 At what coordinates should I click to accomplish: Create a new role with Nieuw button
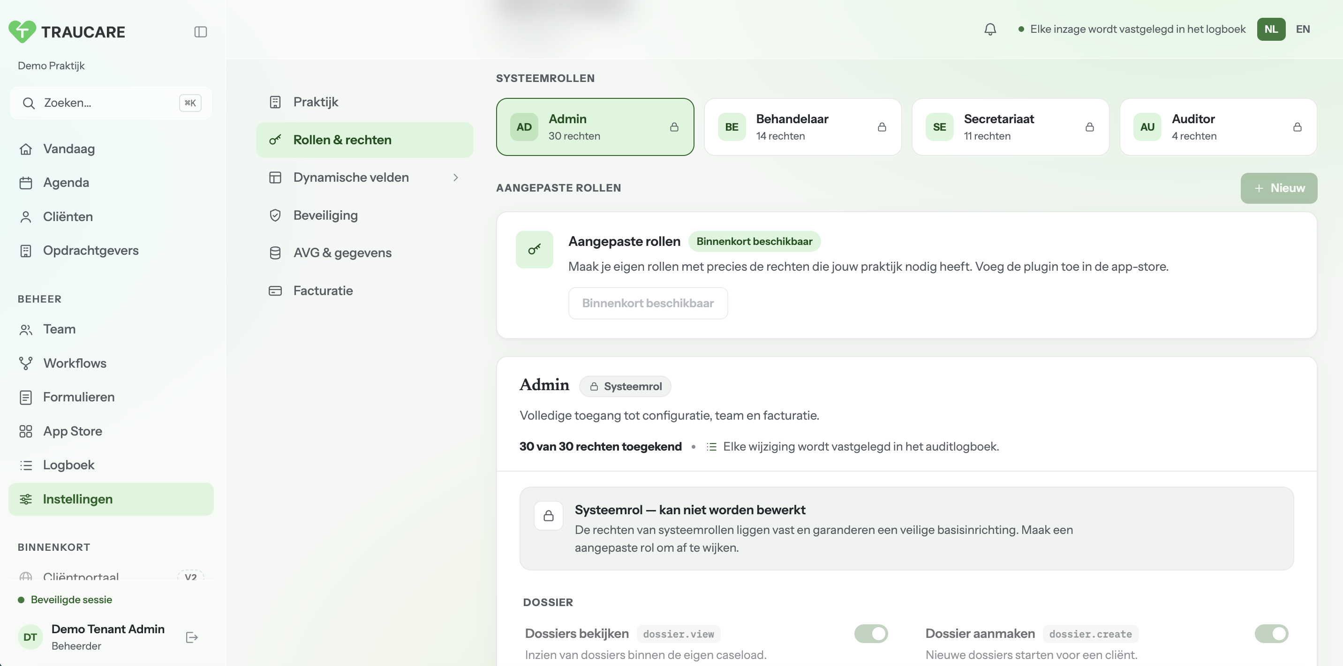[1278, 188]
